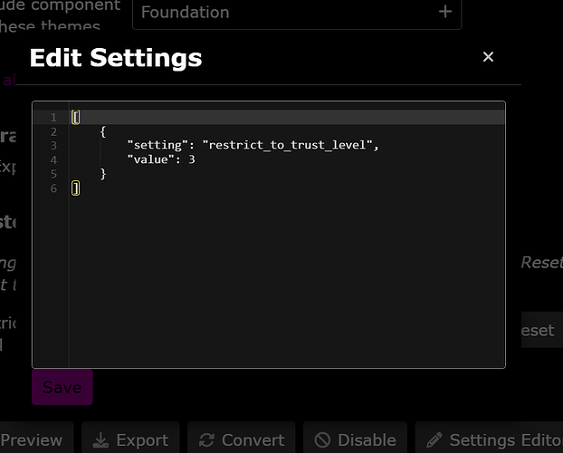Click the opening bracket on line 1
This screenshot has height=453, width=563.
click(75, 117)
